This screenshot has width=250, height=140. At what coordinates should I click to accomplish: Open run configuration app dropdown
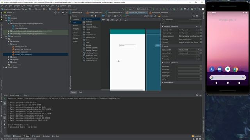tap(130, 9)
